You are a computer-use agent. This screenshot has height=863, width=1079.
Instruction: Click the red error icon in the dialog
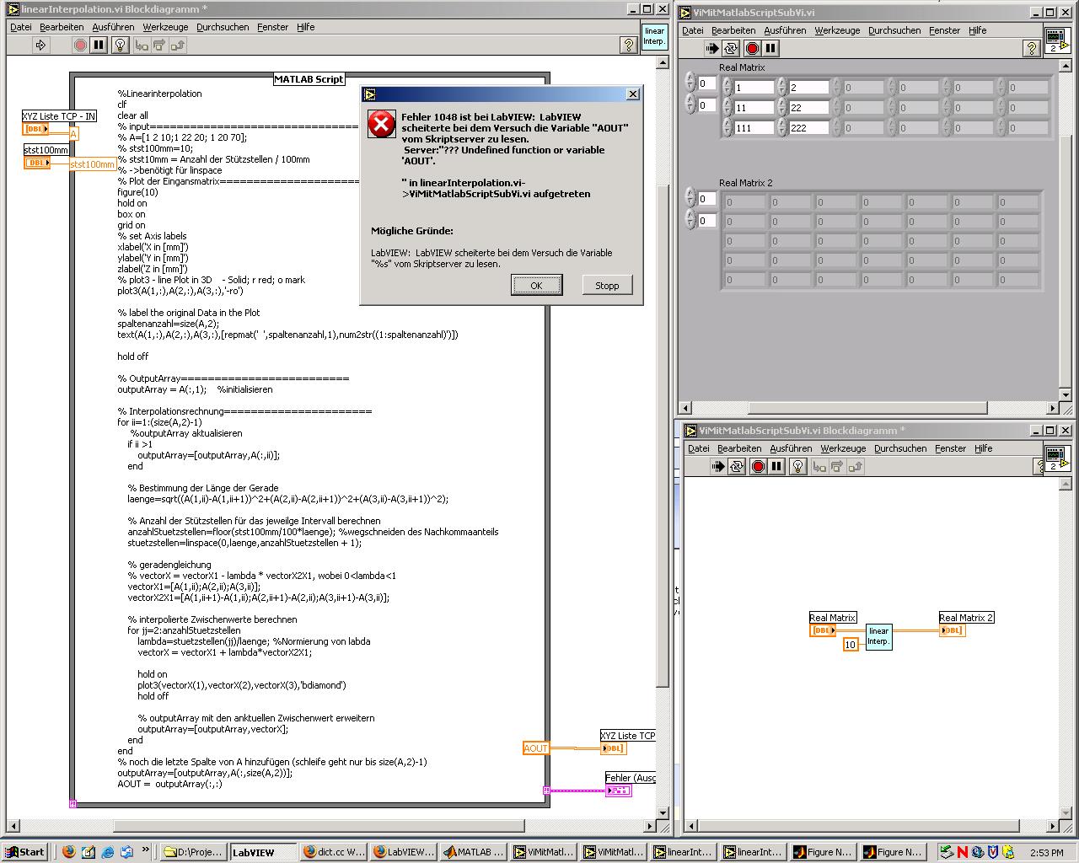[381, 124]
